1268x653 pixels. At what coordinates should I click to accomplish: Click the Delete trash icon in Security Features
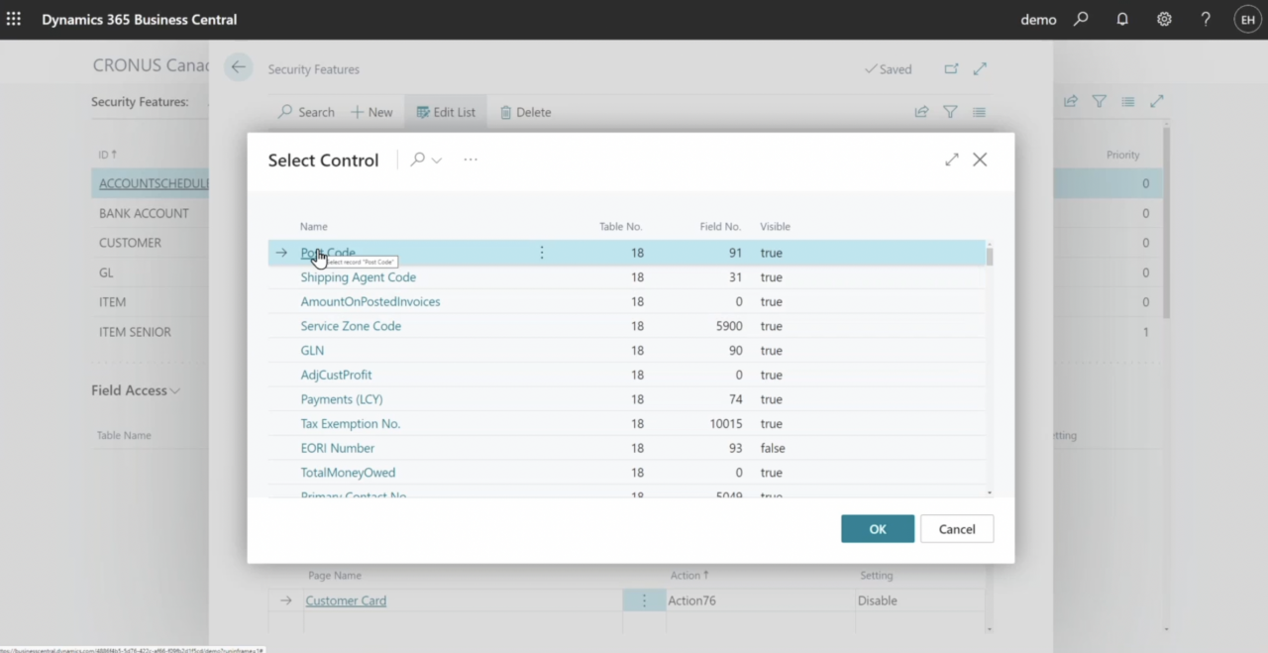click(x=525, y=112)
